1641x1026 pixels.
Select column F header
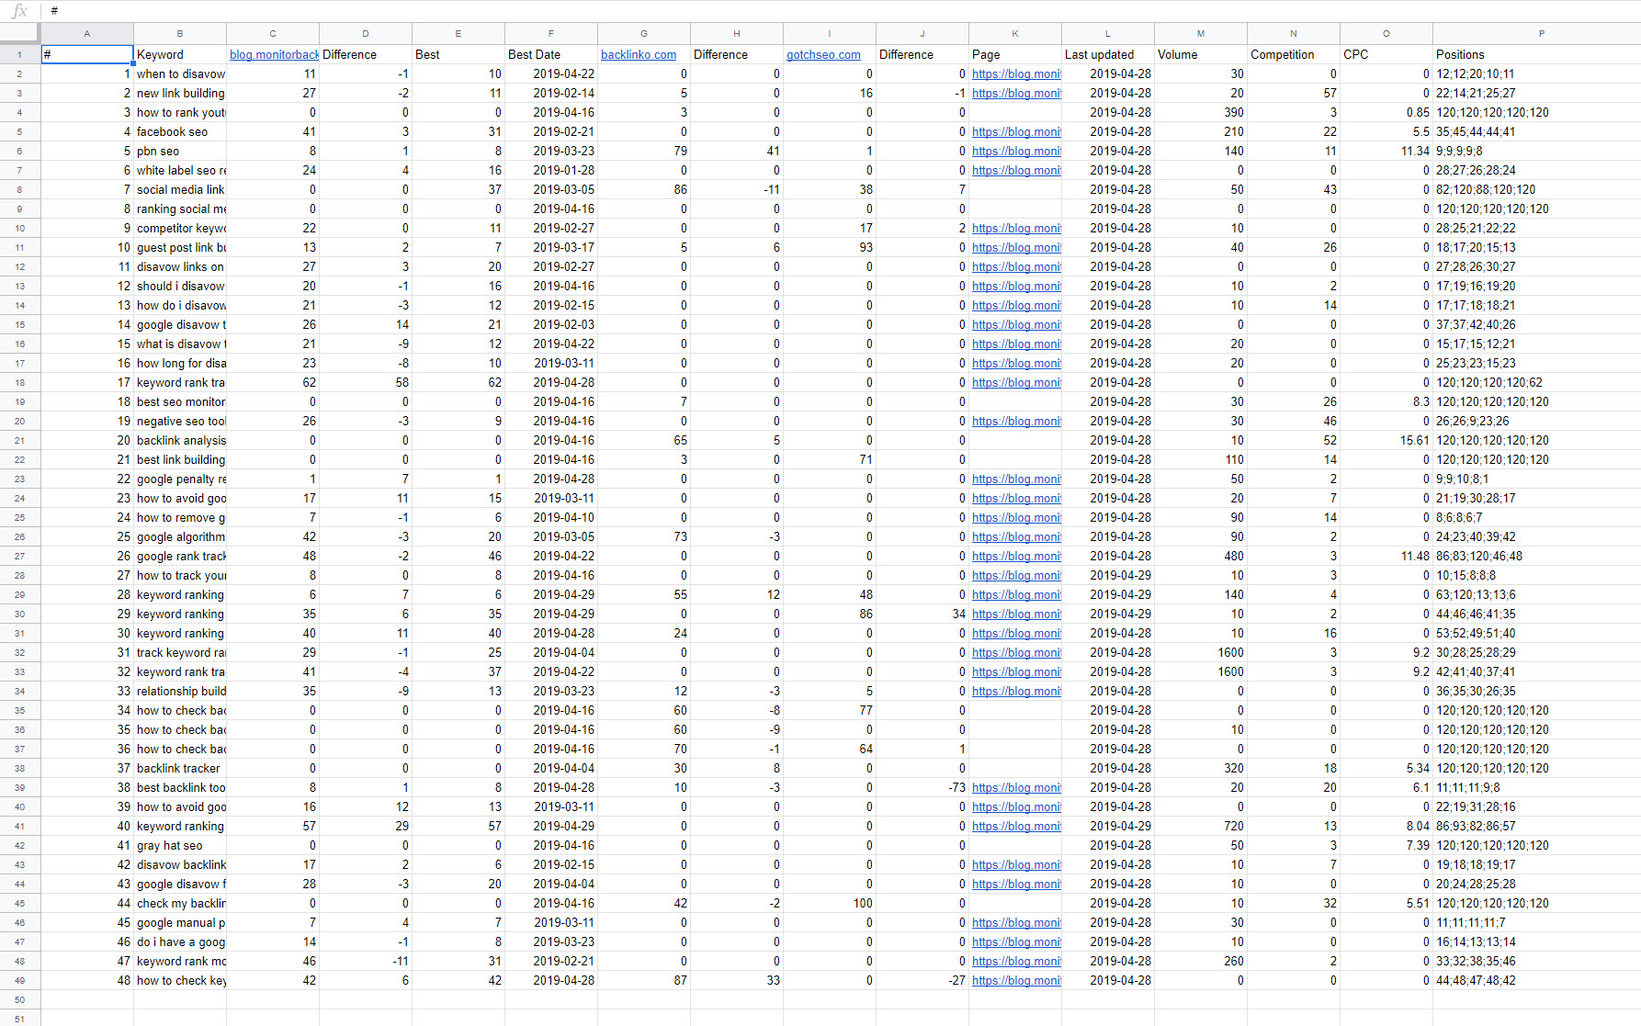pos(550,34)
